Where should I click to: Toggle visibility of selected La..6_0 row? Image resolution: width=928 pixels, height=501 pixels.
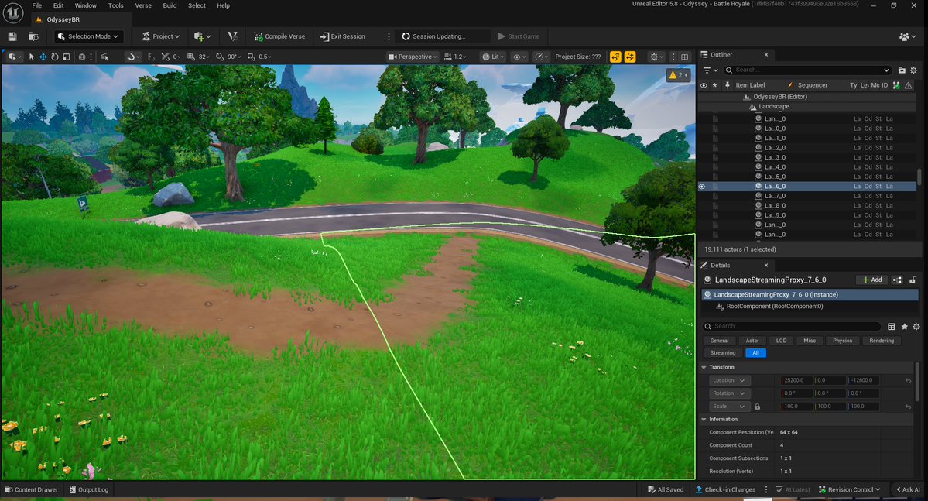coord(702,187)
